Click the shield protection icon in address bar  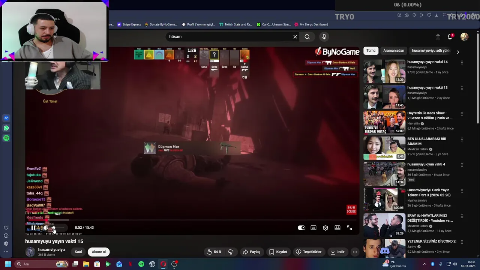(x=414, y=15)
